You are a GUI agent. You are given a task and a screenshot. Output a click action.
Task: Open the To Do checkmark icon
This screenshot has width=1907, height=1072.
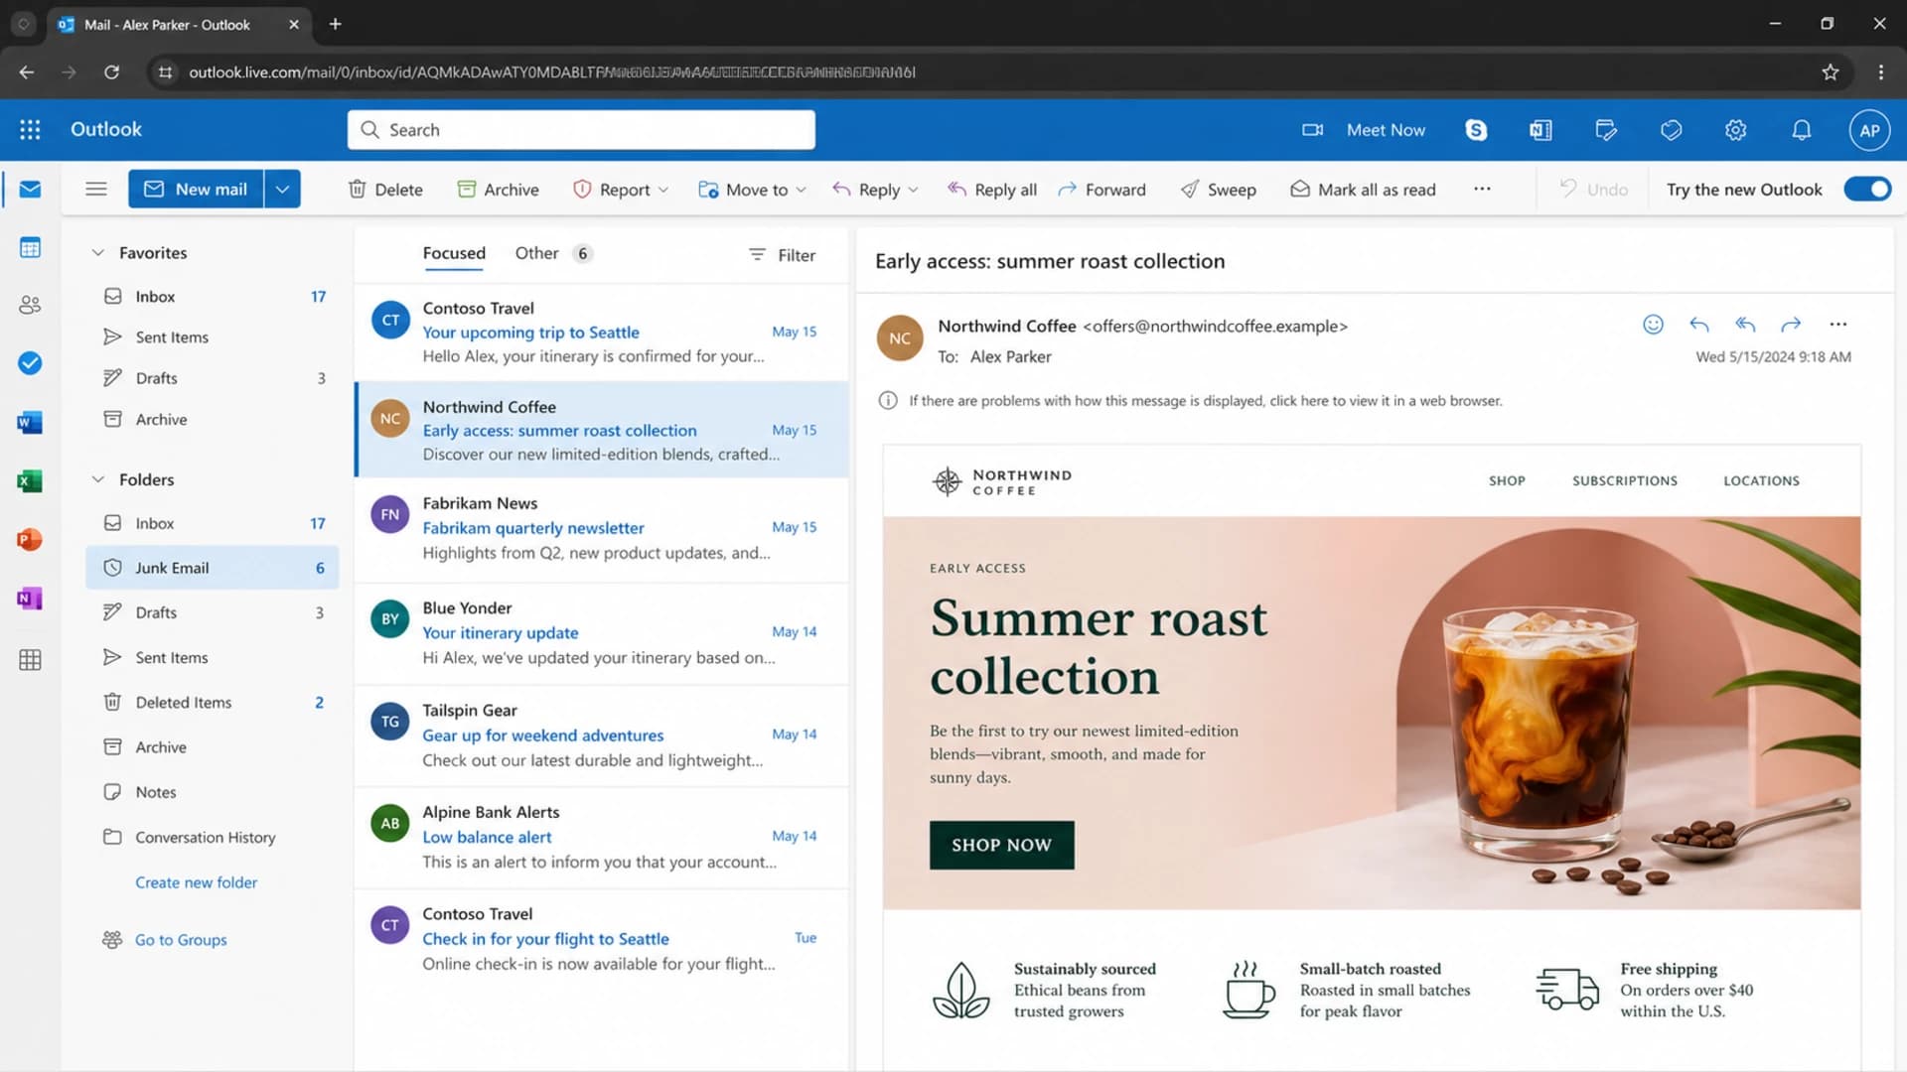click(x=30, y=363)
